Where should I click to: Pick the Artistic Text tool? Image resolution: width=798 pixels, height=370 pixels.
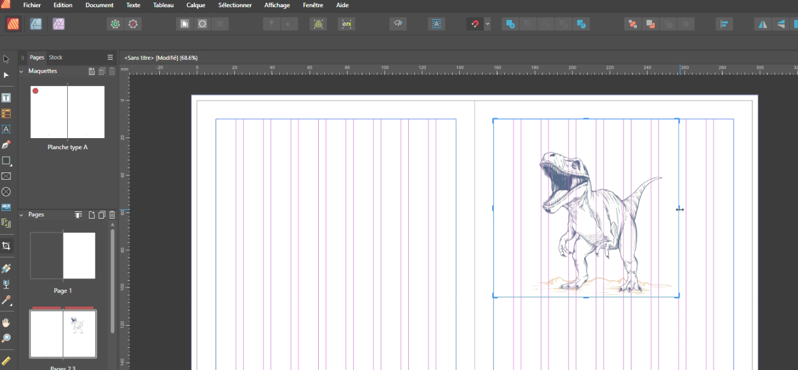point(6,129)
